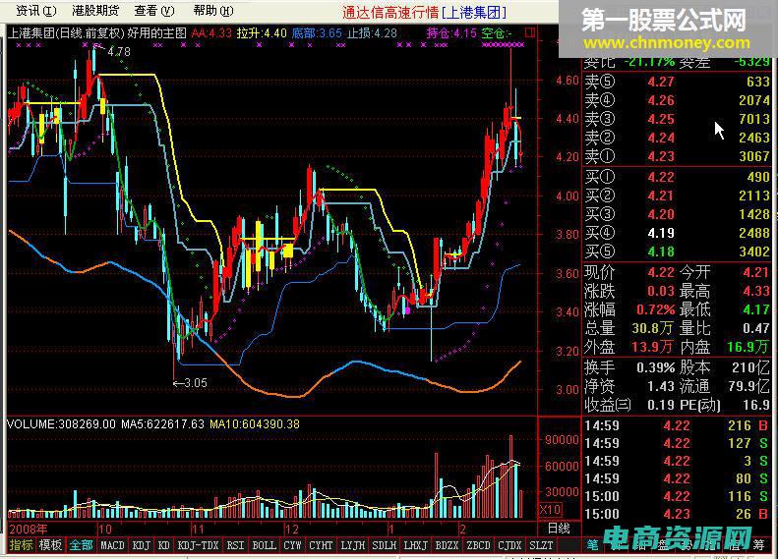Click the 总量 30.8万 value
Viewport: 778px width, 559px height.
coord(653,328)
